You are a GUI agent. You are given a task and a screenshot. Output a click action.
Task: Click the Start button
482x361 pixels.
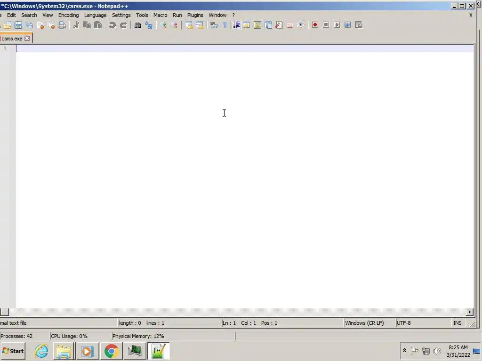(13, 351)
